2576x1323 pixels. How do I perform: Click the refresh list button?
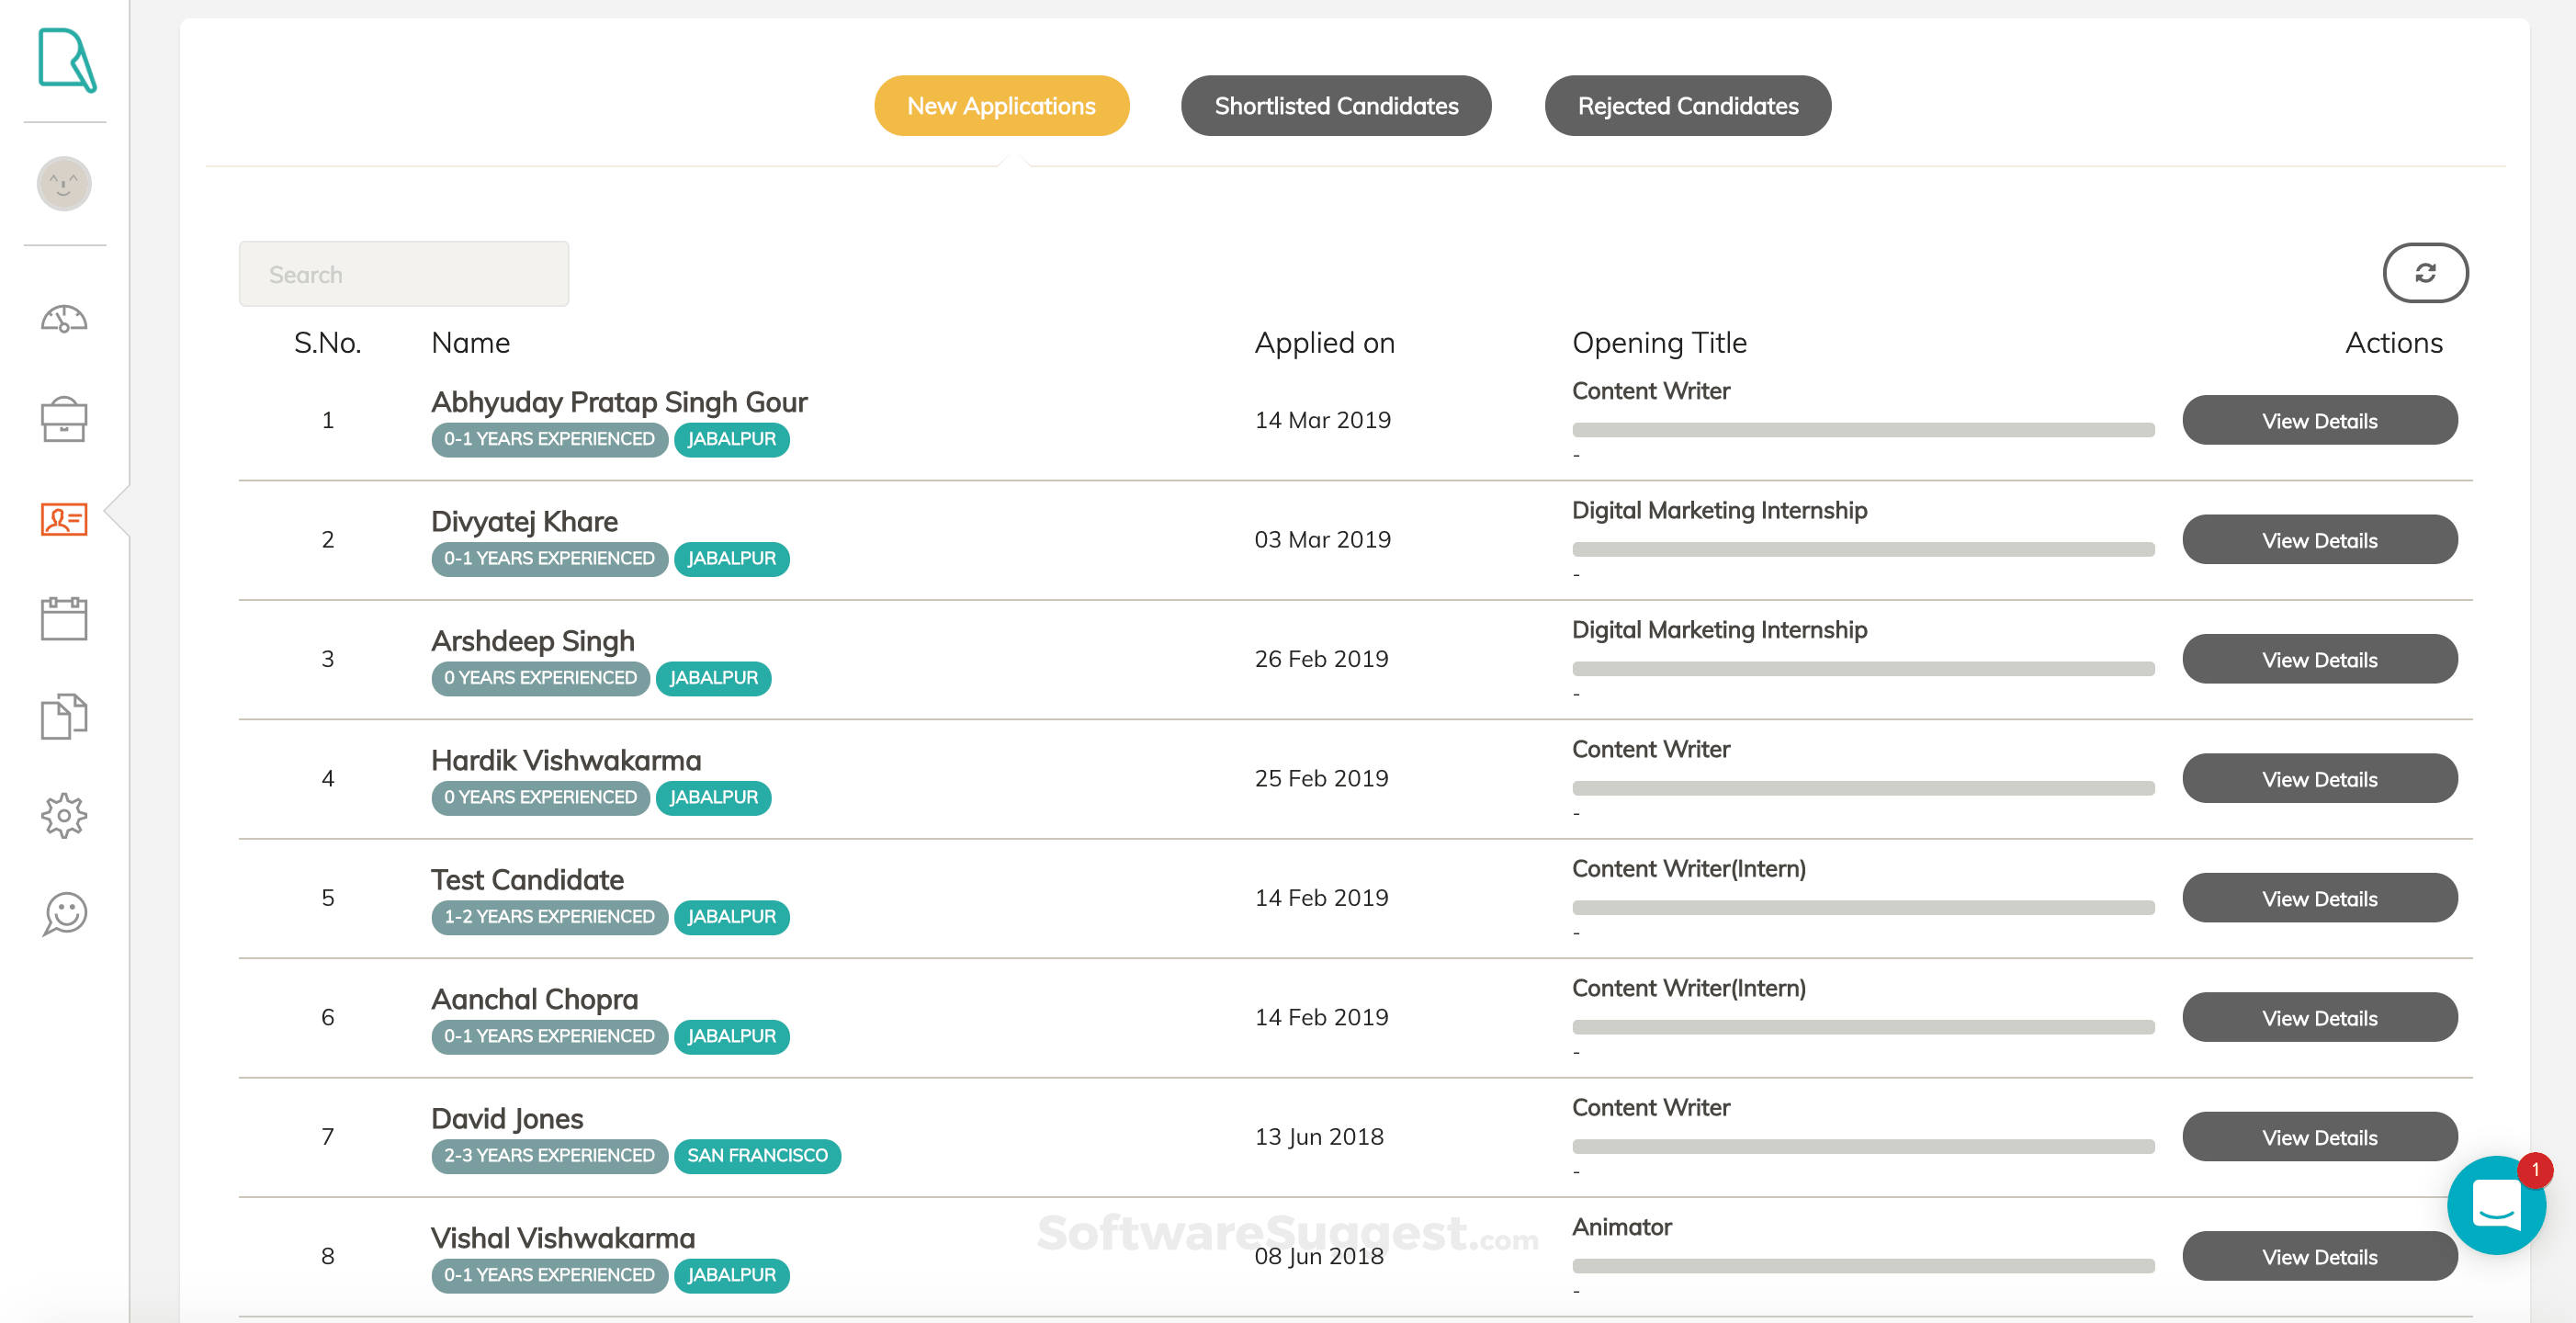click(x=2424, y=273)
